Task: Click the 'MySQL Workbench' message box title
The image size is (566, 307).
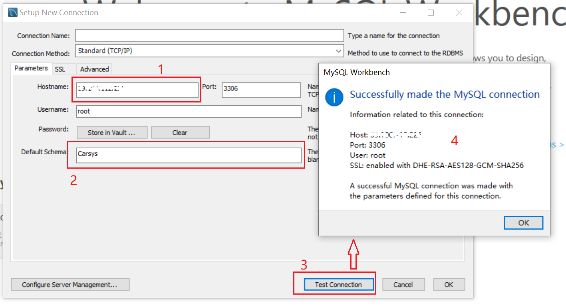Action: [x=357, y=72]
